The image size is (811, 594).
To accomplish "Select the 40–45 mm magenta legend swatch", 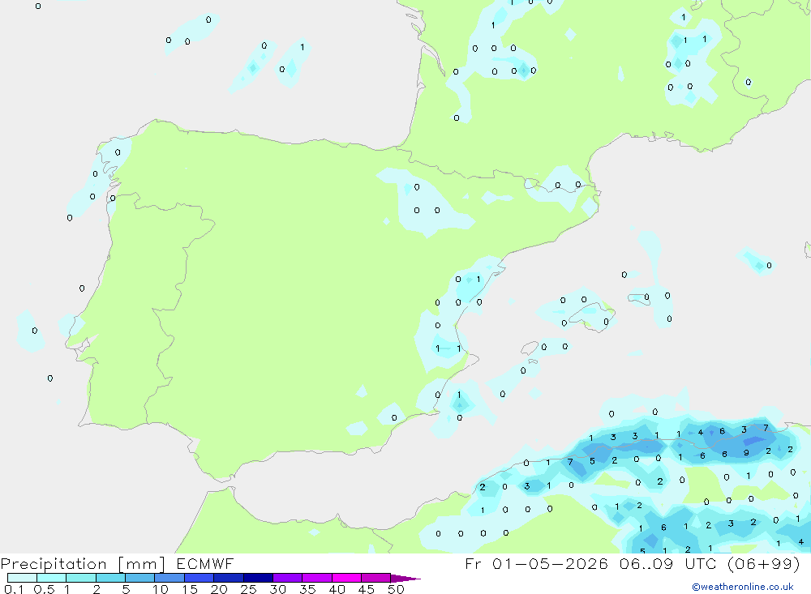I will (x=346, y=578).
